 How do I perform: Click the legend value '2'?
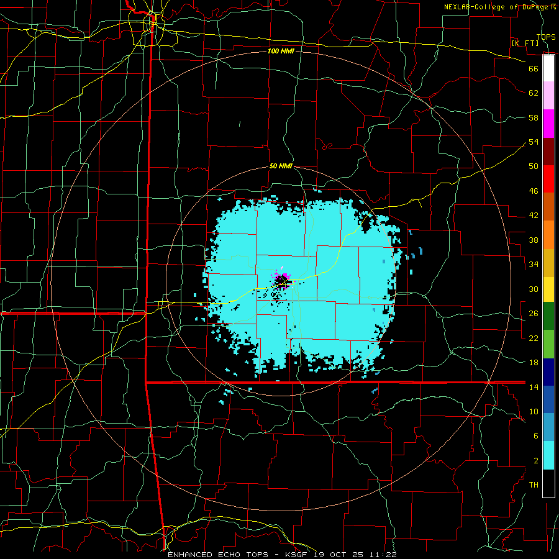[x=536, y=460]
